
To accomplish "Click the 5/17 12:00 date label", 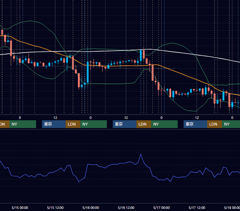I will [197, 207].
